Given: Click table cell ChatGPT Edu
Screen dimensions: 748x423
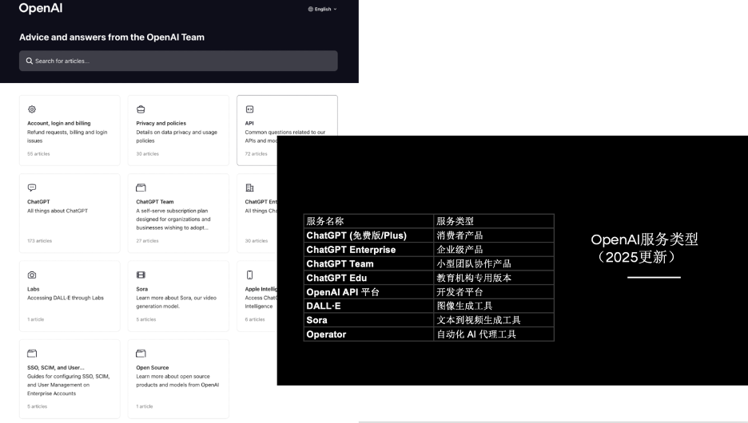Looking at the screenshot, I should click(368, 278).
